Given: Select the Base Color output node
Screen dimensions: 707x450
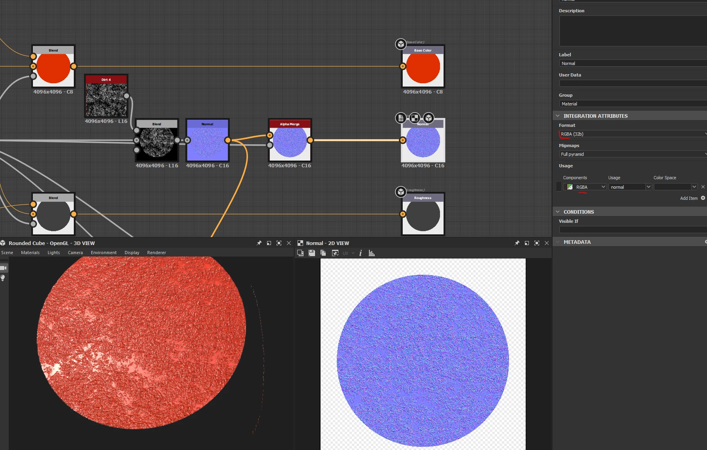Looking at the screenshot, I should (x=423, y=66).
